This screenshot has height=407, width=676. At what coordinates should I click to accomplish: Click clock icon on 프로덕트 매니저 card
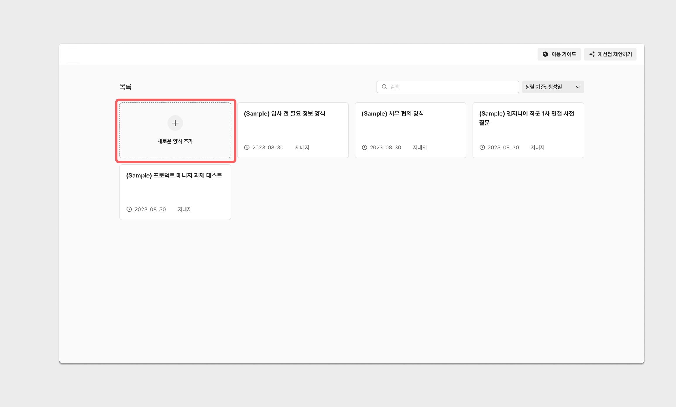coord(129,209)
